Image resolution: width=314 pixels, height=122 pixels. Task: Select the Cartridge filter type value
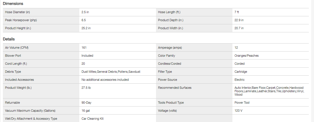coord(241,72)
